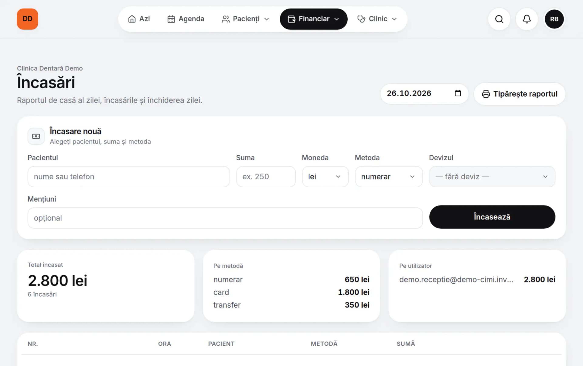The height and width of the screenshot is (366, 583).
Task: Click card 1.800 lei amount
Action: coord(353,292)
